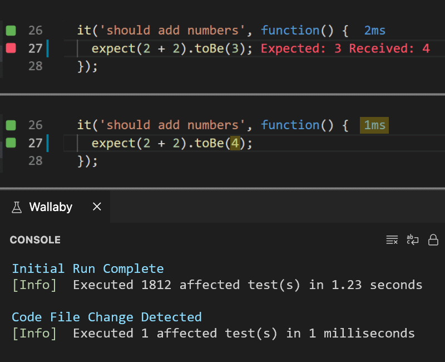
Task: Click line number 27 in the failing editor
Action: [35, 48]
